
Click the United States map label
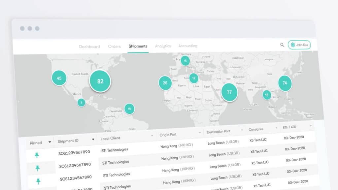pos(80,74)
